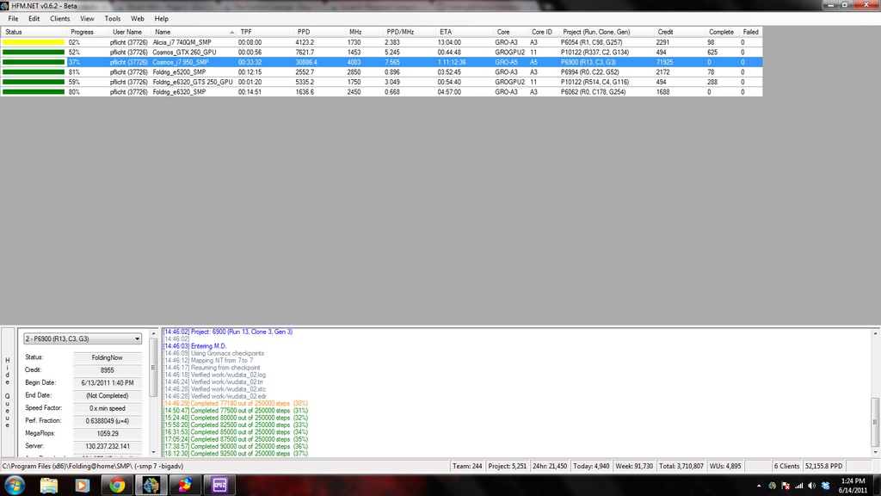Select the Foldrig_e5200_SMP client row
This screenshot has height=496, width=881.
point(381,72)
